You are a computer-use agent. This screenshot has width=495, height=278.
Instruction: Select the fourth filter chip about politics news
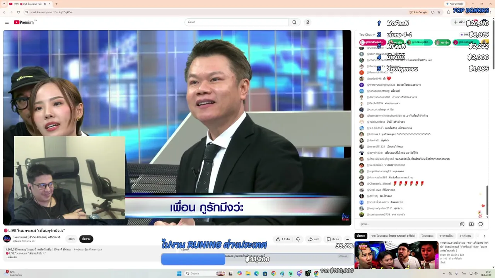click(446, 236)
